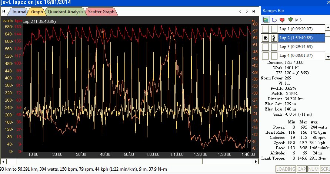Enable the first checkbox for Lap 1
This screenshot has height=174, width=330.
click(x=266, y=29)
